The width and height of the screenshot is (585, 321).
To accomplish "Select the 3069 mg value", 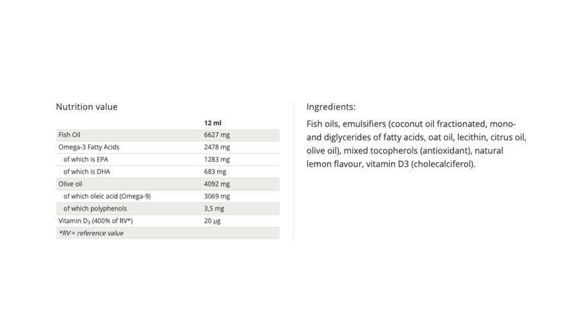I will click(217, 197).
